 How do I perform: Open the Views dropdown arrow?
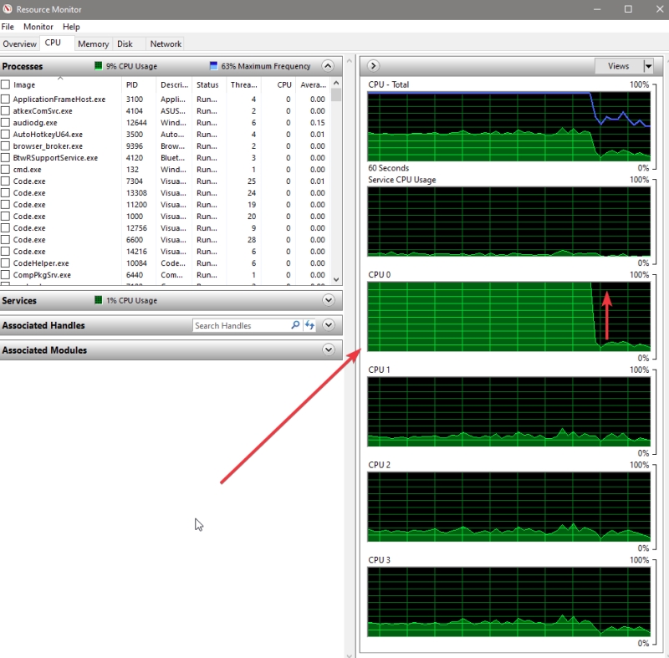tap(648, 66)
